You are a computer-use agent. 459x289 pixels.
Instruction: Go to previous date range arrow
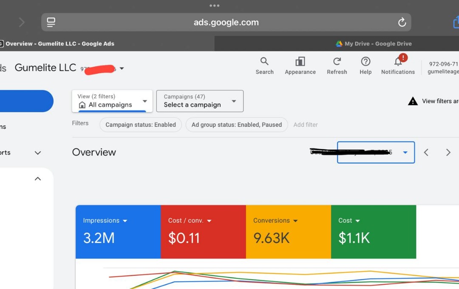426,152
